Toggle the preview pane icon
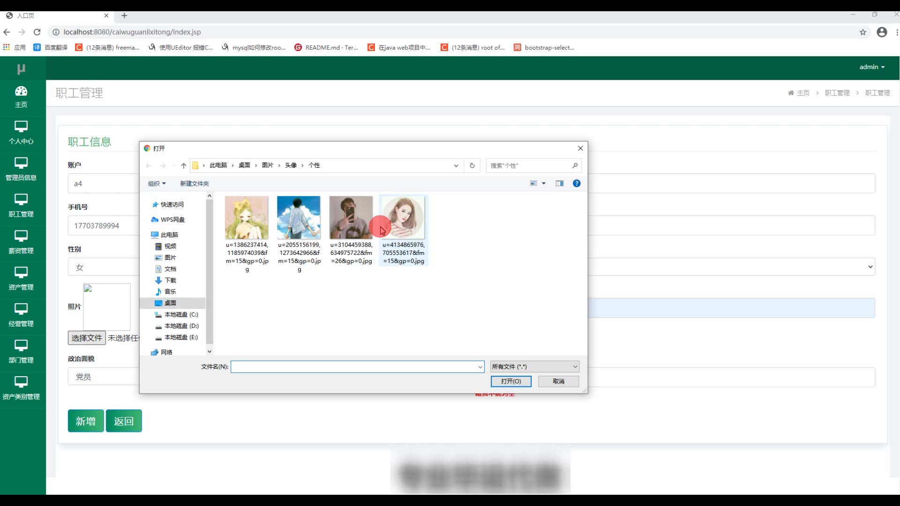900x506 pixels. click(x=560, y=183)
